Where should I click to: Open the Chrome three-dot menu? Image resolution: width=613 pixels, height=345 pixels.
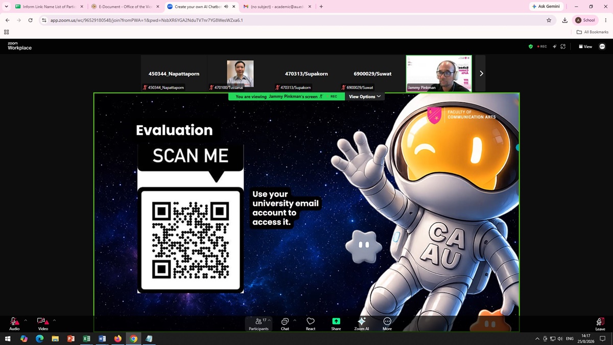coord(606,20)
